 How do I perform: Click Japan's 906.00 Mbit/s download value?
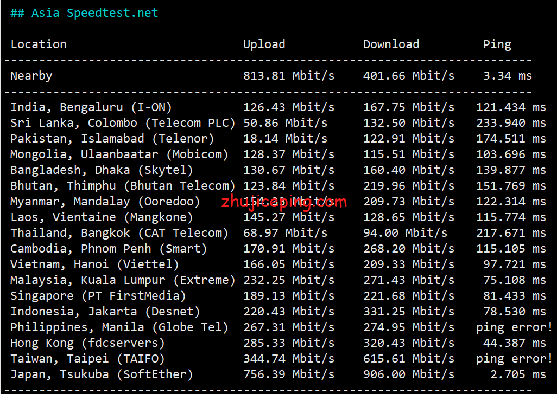coord(409,374)
